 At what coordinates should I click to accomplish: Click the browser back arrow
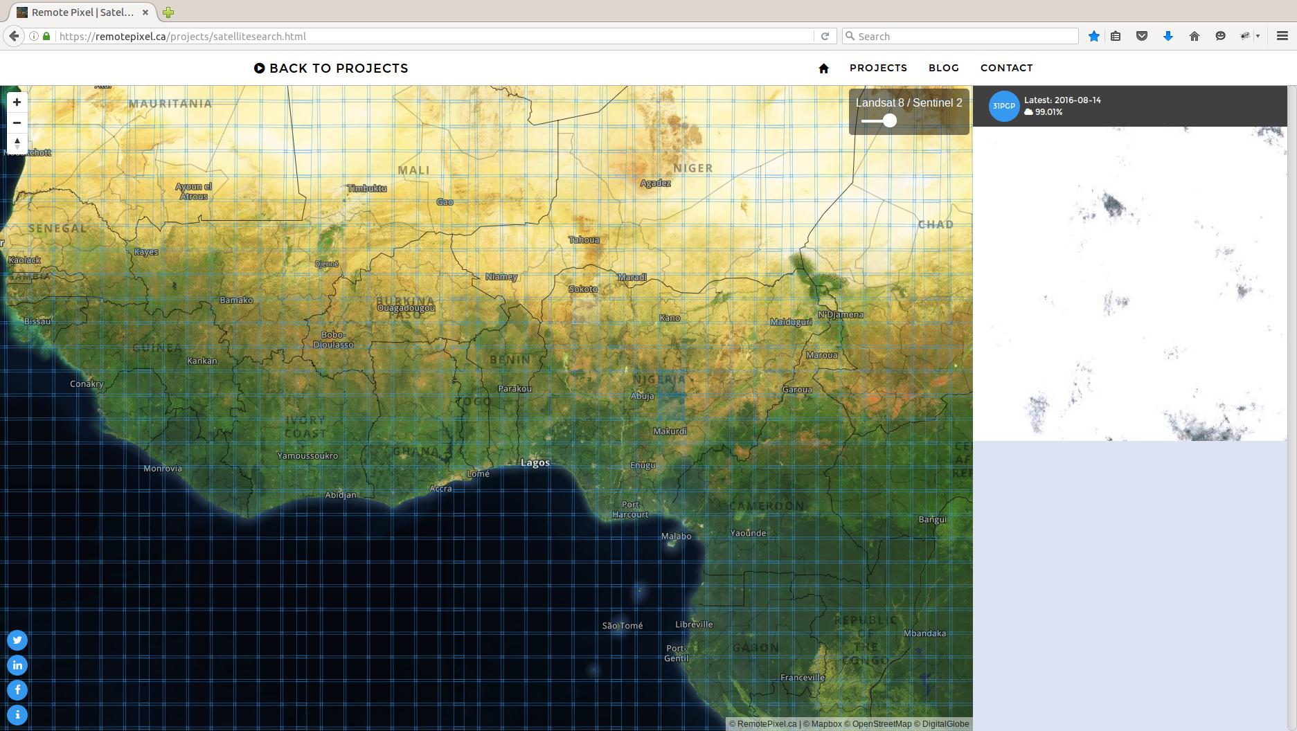point(14,36)
